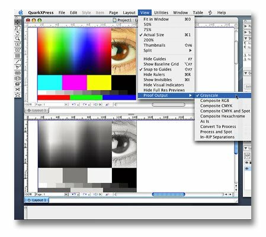This screenshot has width=266, height=237.
Task: Select Composite RGB proof output
Action: point(223,101)
